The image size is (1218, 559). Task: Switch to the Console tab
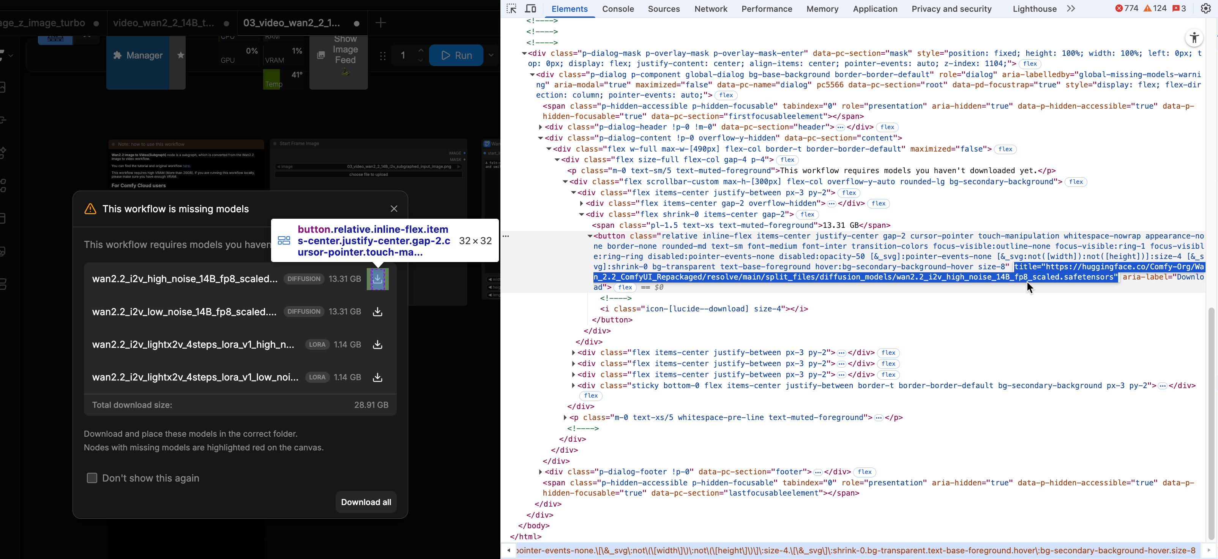tap(618, 8)
